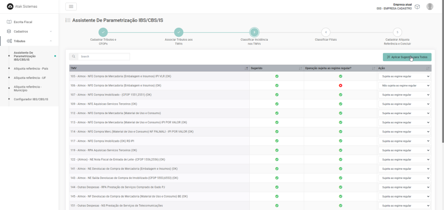Click the company cube icon

click(x=417, y=6)
